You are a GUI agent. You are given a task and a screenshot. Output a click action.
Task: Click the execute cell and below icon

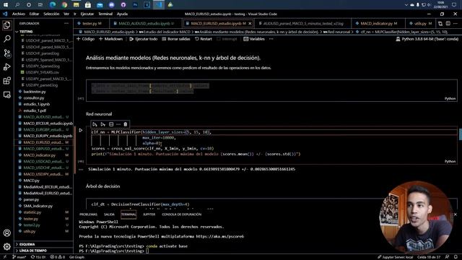coord(103,124)
